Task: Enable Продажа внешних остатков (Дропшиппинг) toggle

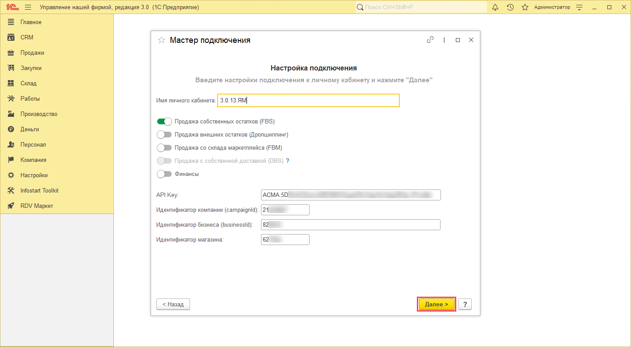Action: (x=164, y=134)
